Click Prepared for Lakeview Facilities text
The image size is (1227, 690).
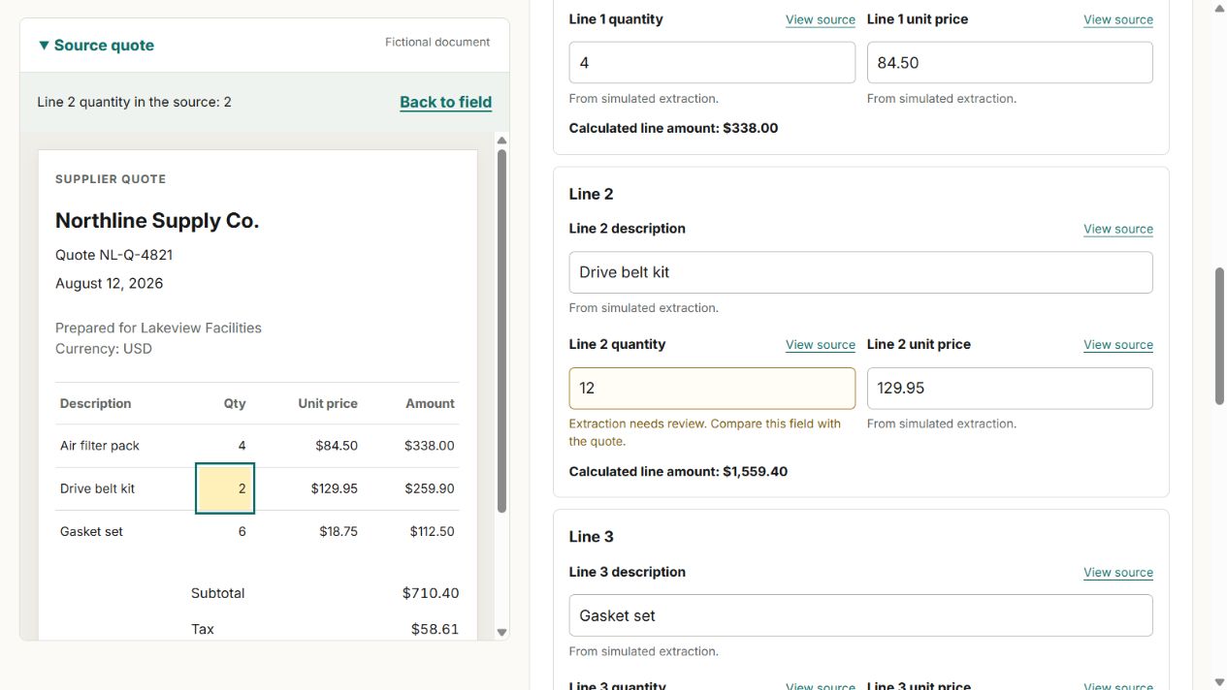click(158, 328)
